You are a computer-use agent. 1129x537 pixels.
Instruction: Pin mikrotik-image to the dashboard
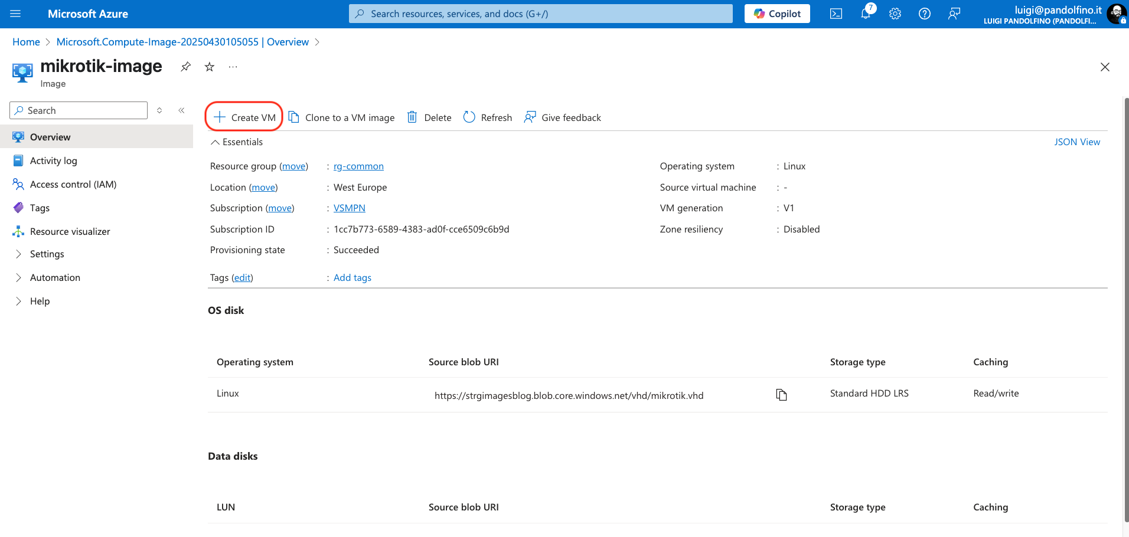click(185, 67)
